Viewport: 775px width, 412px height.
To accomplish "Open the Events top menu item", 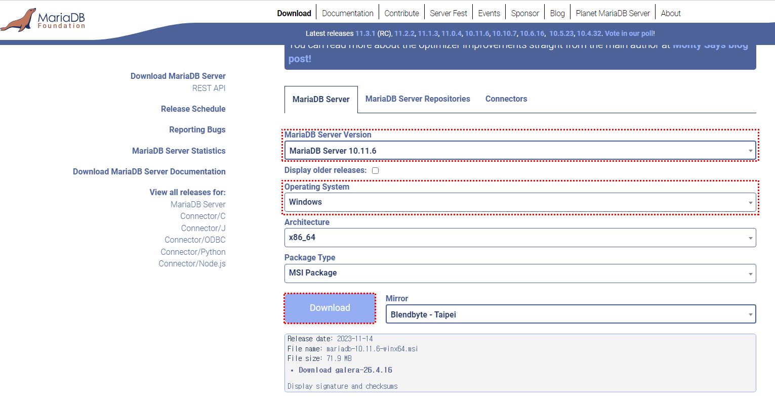I will [x=489, y=13].
